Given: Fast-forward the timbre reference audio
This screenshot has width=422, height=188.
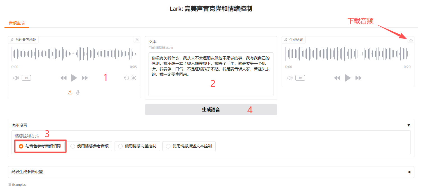Looking at the screenshot, I should pos(85,78).
